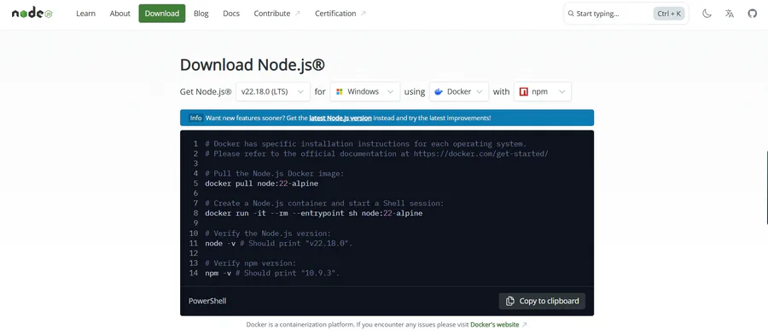
Task: Open the npm package manager dropdown
Action: point(542,91)
